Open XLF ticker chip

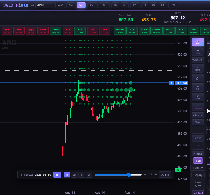click(x=68, y=31)
